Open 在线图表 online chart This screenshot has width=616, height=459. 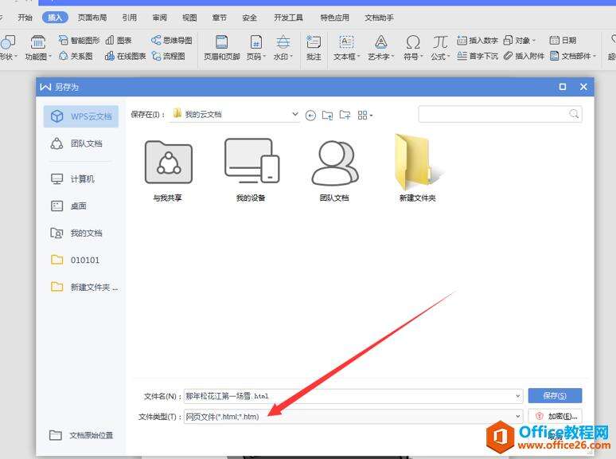(x=125, y=57)
